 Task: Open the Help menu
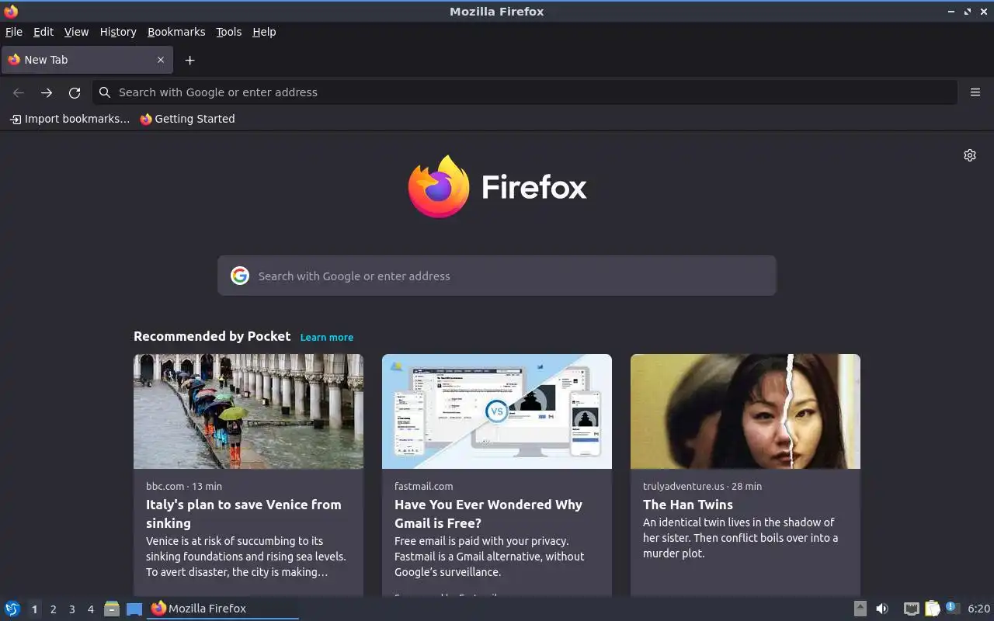click(264, 32)
